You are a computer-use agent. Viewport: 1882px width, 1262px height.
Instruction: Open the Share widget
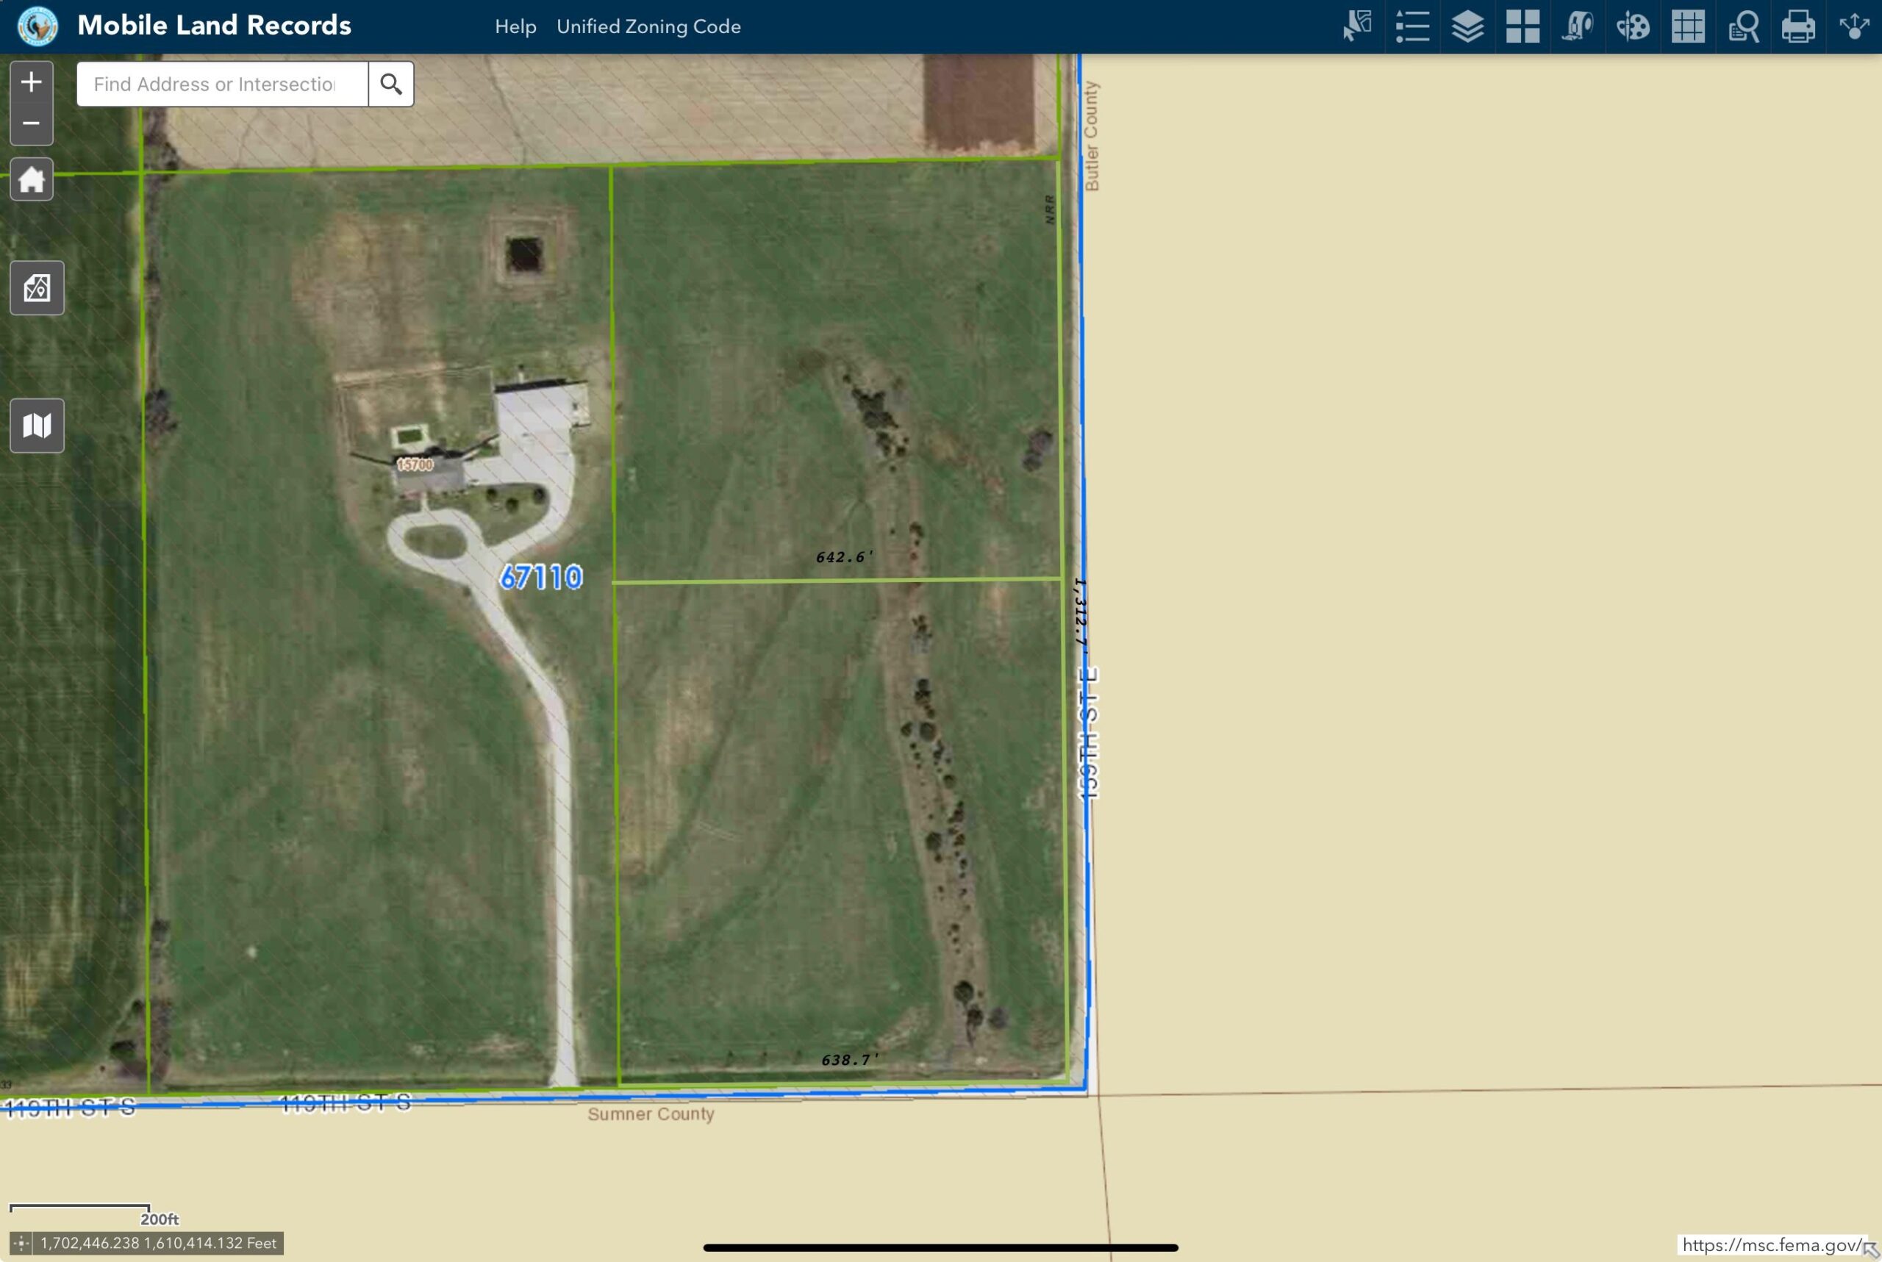[1854, 26]
